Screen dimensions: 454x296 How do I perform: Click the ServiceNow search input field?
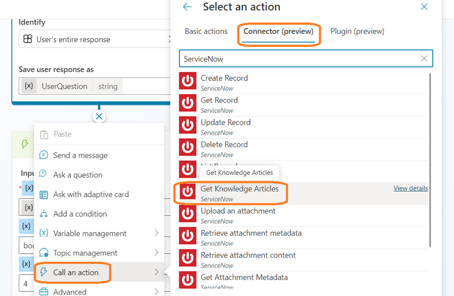click(298, 59)
